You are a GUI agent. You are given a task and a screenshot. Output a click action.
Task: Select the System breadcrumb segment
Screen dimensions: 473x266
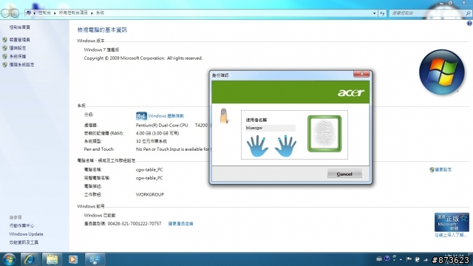click(x=100, y=13)
